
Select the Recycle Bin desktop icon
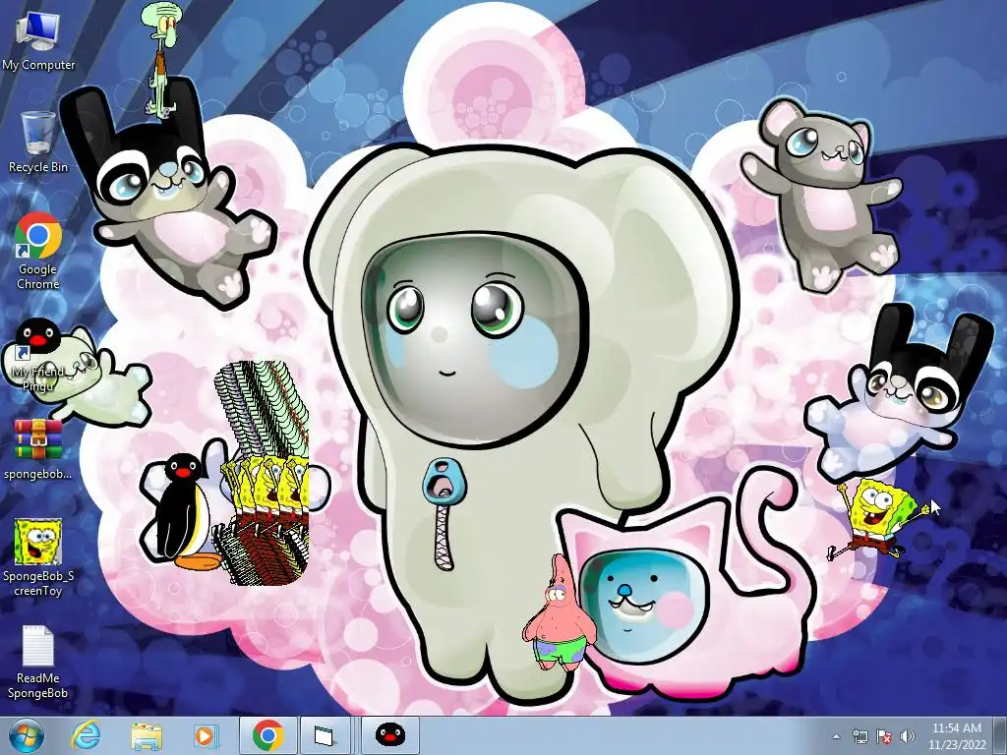tap(38, 142)
